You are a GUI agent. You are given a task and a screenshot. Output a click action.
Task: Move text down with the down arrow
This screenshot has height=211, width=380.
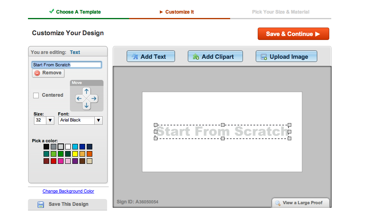[x=86, y=106]
